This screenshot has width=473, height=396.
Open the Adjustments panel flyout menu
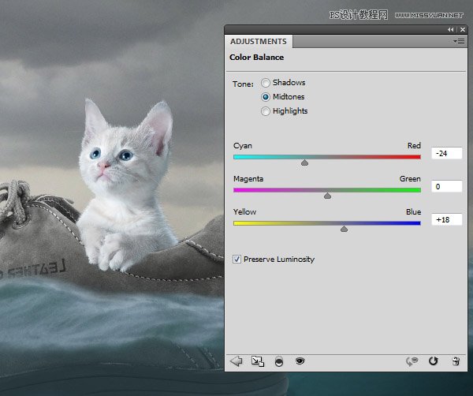point(457,41)
